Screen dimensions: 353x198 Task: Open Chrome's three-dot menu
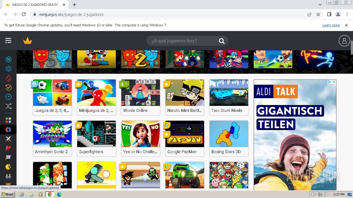click(x=346, y=14)
